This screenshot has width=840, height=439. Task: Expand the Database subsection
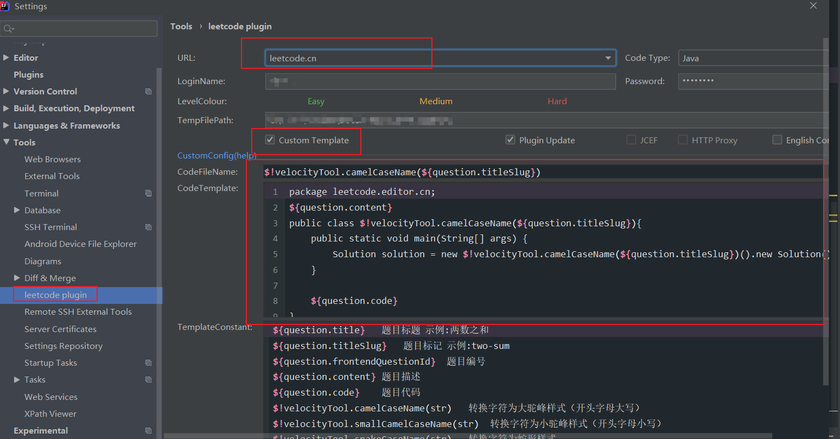(x=17, y=210)
